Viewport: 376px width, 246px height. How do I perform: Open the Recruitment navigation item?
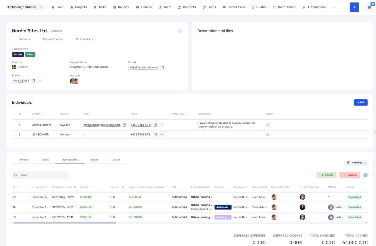(284, 7)
